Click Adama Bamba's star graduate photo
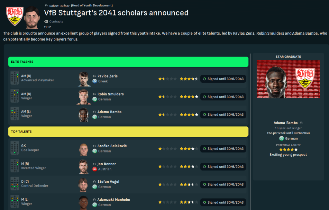Viewport: 329px width, 210px height. click(x=288, y=79)
